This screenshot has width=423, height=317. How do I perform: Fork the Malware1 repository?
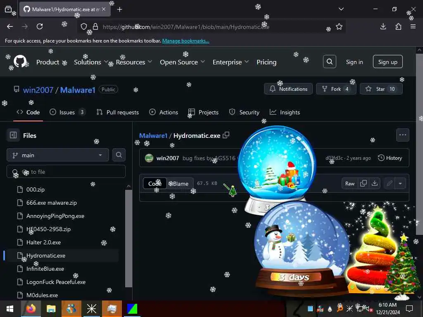(336, 89)
